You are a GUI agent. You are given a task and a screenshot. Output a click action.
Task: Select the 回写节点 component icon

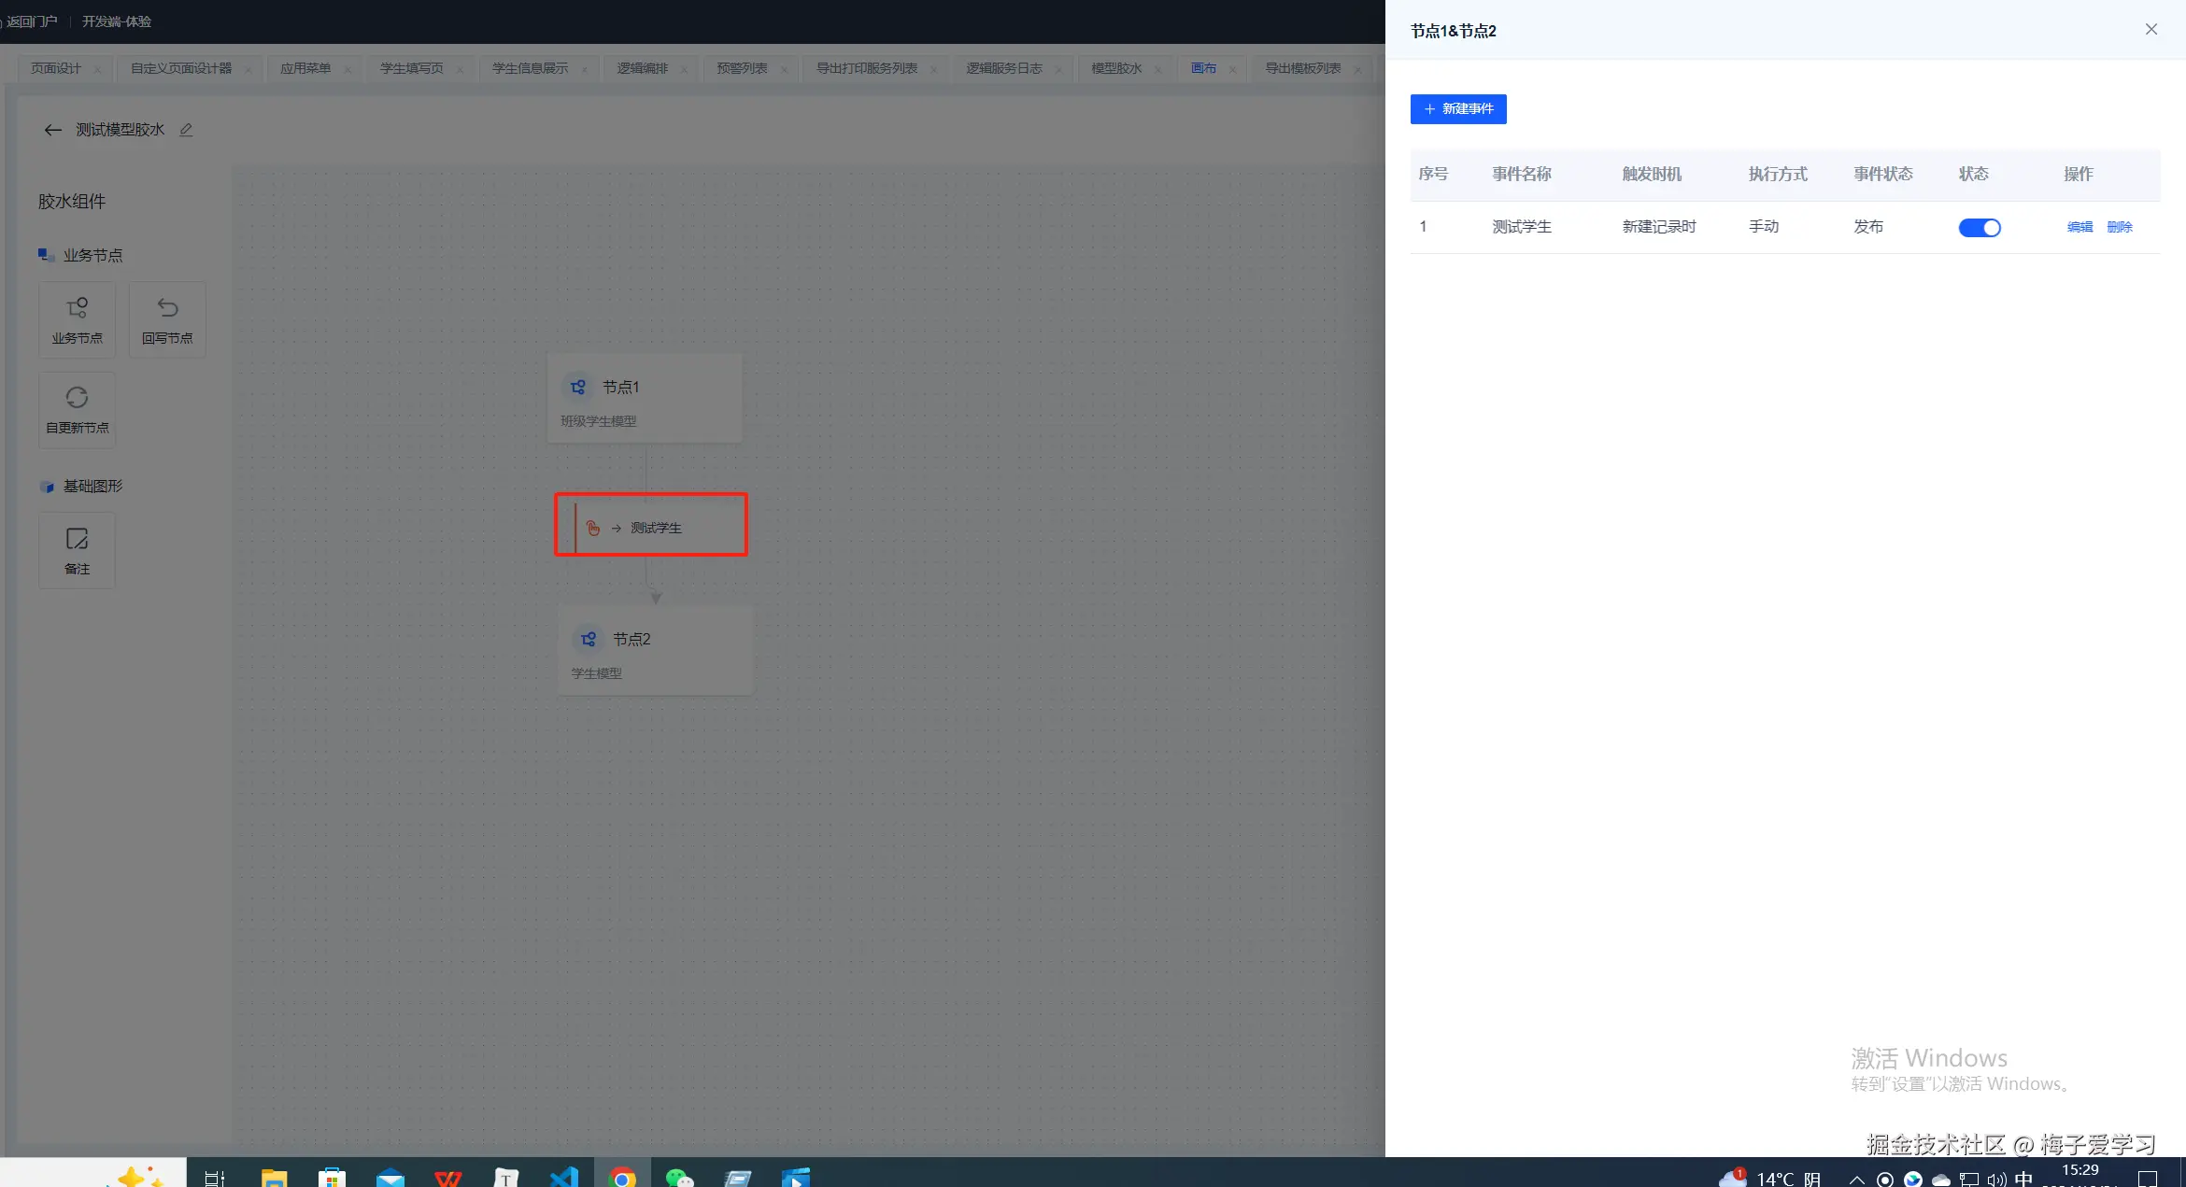point(167,309)
